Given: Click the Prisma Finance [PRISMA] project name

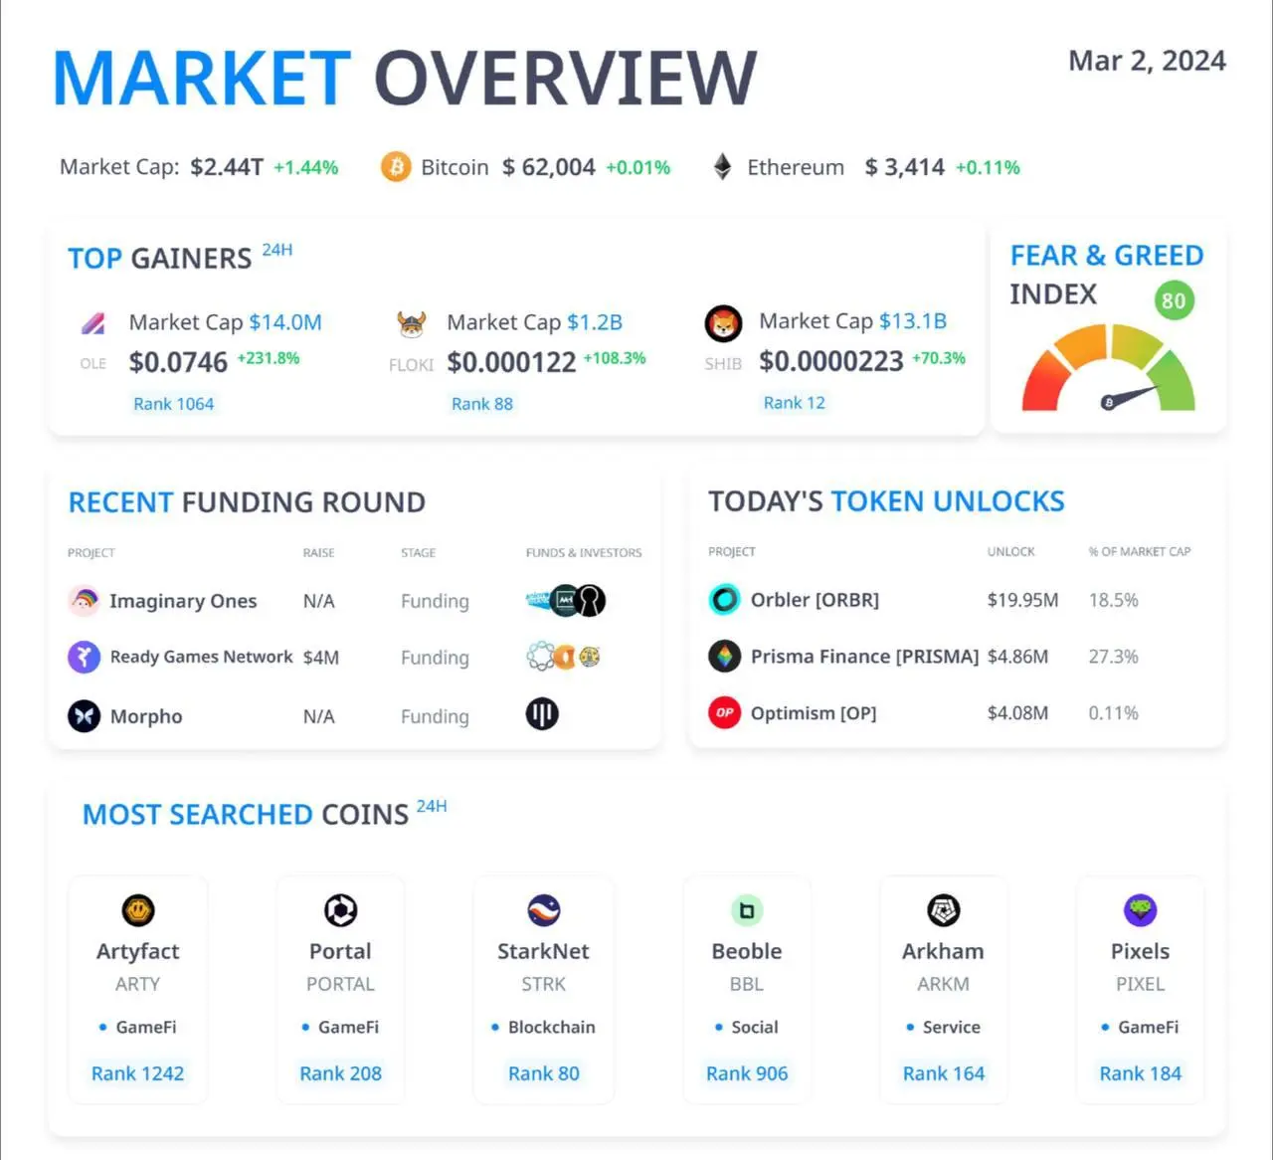Looking at the screenshot, I should 865,657.
